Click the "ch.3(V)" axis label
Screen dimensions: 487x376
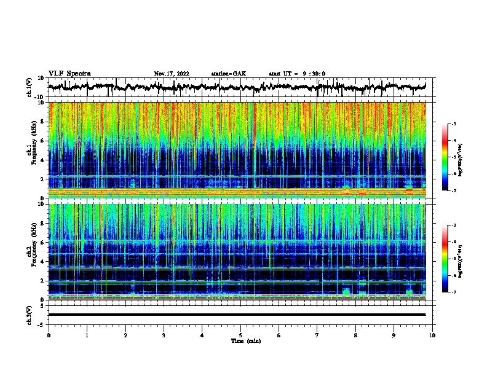[30, 315]
